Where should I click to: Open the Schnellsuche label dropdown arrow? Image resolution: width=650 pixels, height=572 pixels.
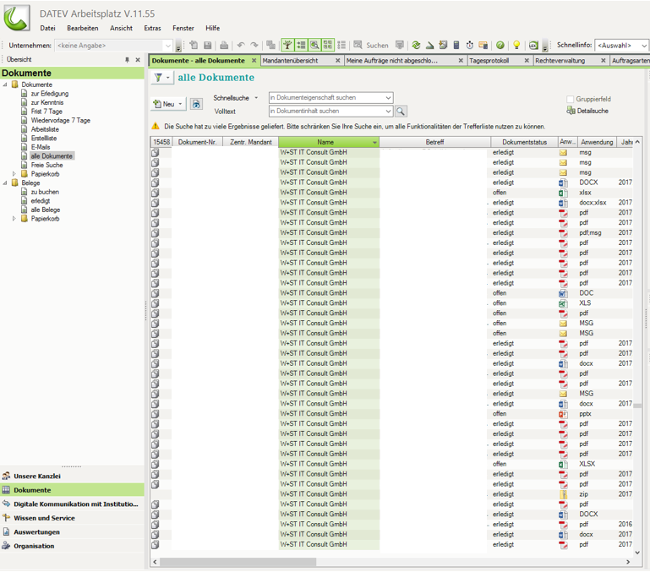pyautogui.click(x=256, y=98)
